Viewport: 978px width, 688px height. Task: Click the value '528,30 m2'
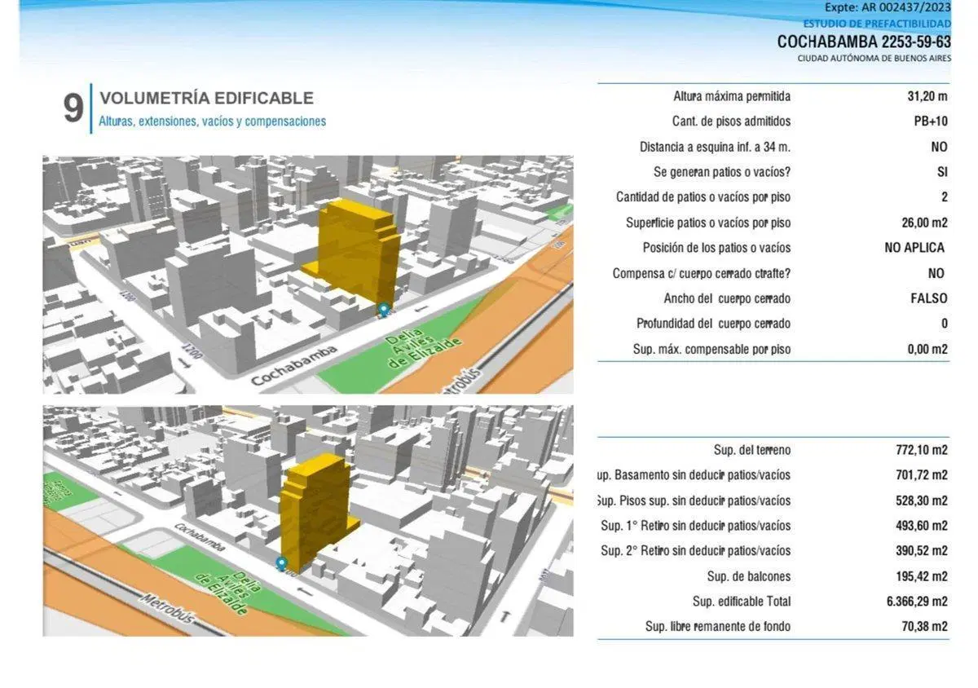click(x=922, y=501)
